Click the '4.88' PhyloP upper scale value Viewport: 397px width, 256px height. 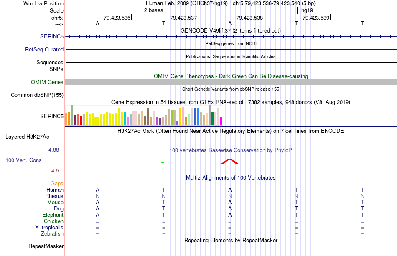coord(53,150)
